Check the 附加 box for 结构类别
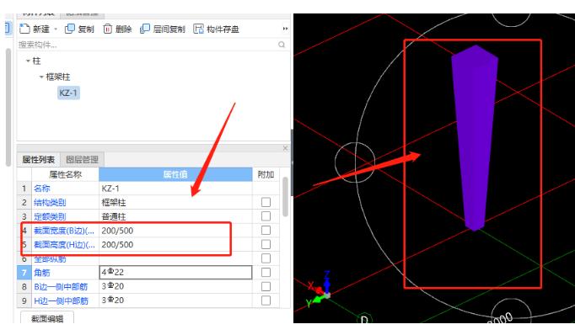575x335 pixels. tap(266, 202)
